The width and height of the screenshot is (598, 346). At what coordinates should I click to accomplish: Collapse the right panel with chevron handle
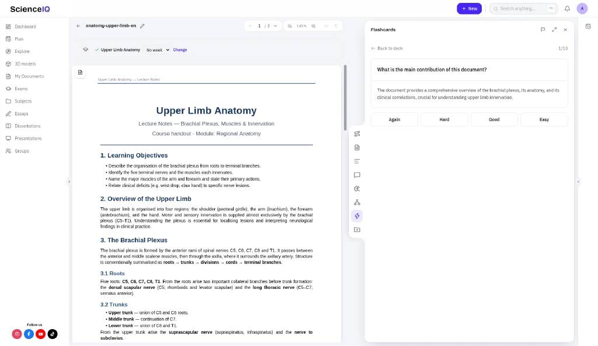(x=578, y=182)
